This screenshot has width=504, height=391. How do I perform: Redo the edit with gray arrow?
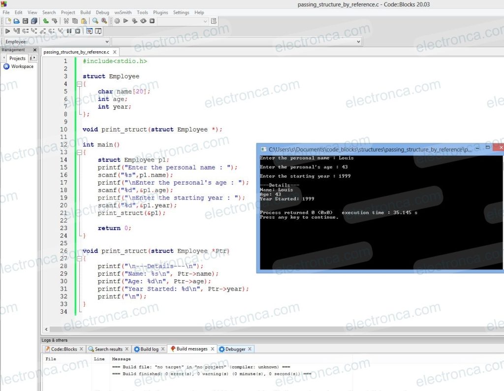click(x=54, y=21)
